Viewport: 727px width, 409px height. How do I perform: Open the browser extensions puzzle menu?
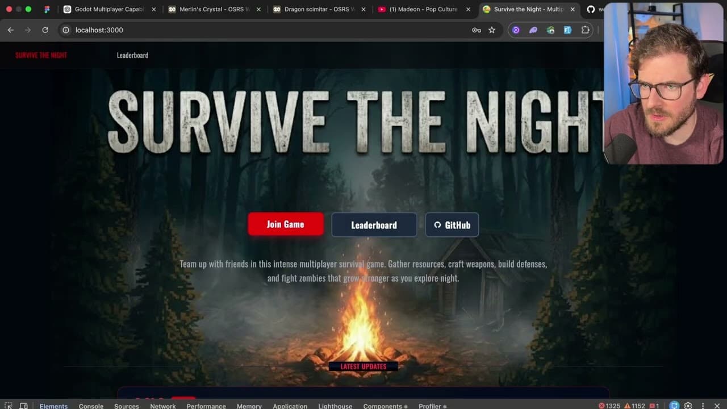point(585,30)
